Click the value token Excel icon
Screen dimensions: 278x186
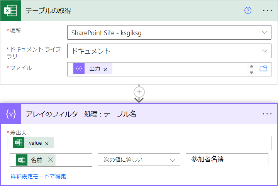(x=19, y=142)
